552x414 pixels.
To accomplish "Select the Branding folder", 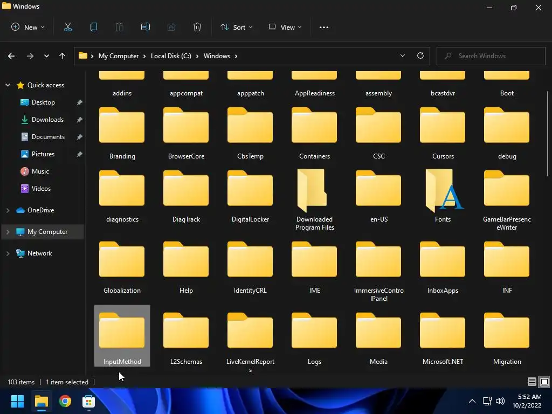I will click(x=122, y=133).
